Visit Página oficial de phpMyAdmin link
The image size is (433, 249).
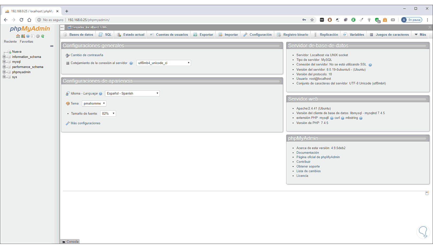(x=318, y=157)
